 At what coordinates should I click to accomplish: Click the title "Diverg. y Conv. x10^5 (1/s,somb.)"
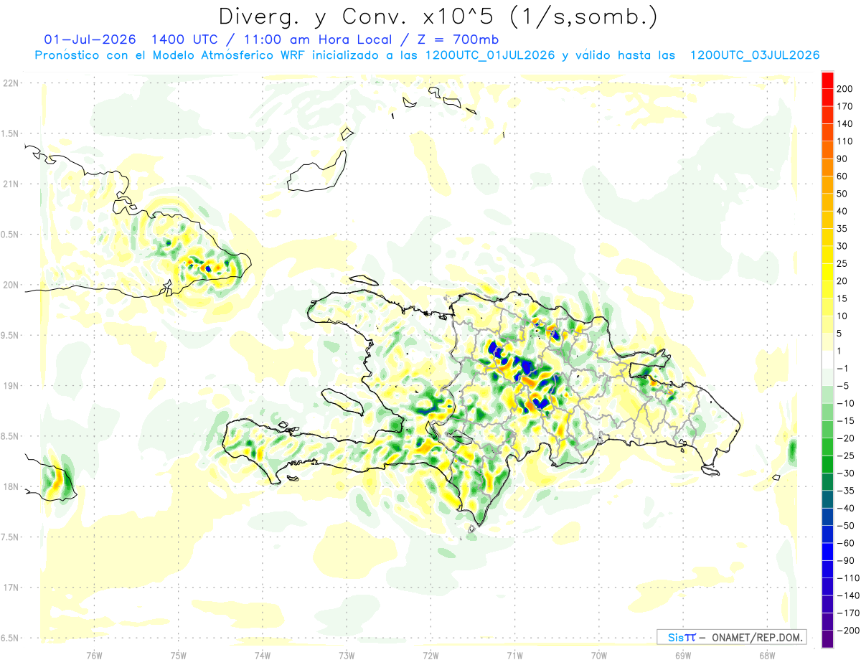pyautogui.click(x=437, y=16)
